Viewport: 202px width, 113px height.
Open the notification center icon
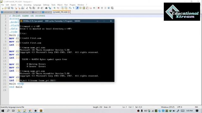coord(197,111)
